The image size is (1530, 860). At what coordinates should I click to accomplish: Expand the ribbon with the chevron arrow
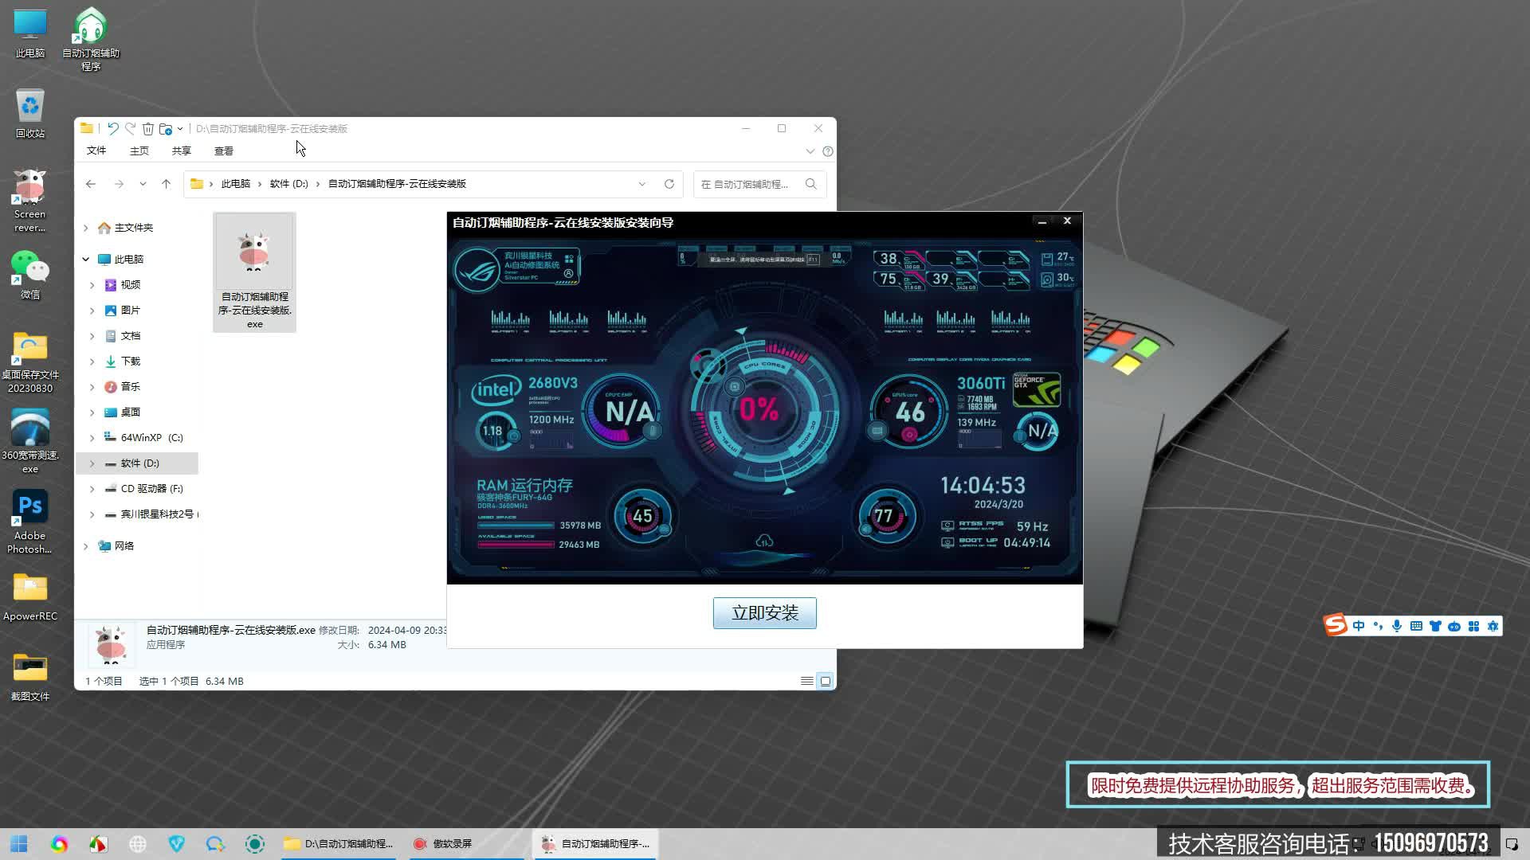coord(810,151)
